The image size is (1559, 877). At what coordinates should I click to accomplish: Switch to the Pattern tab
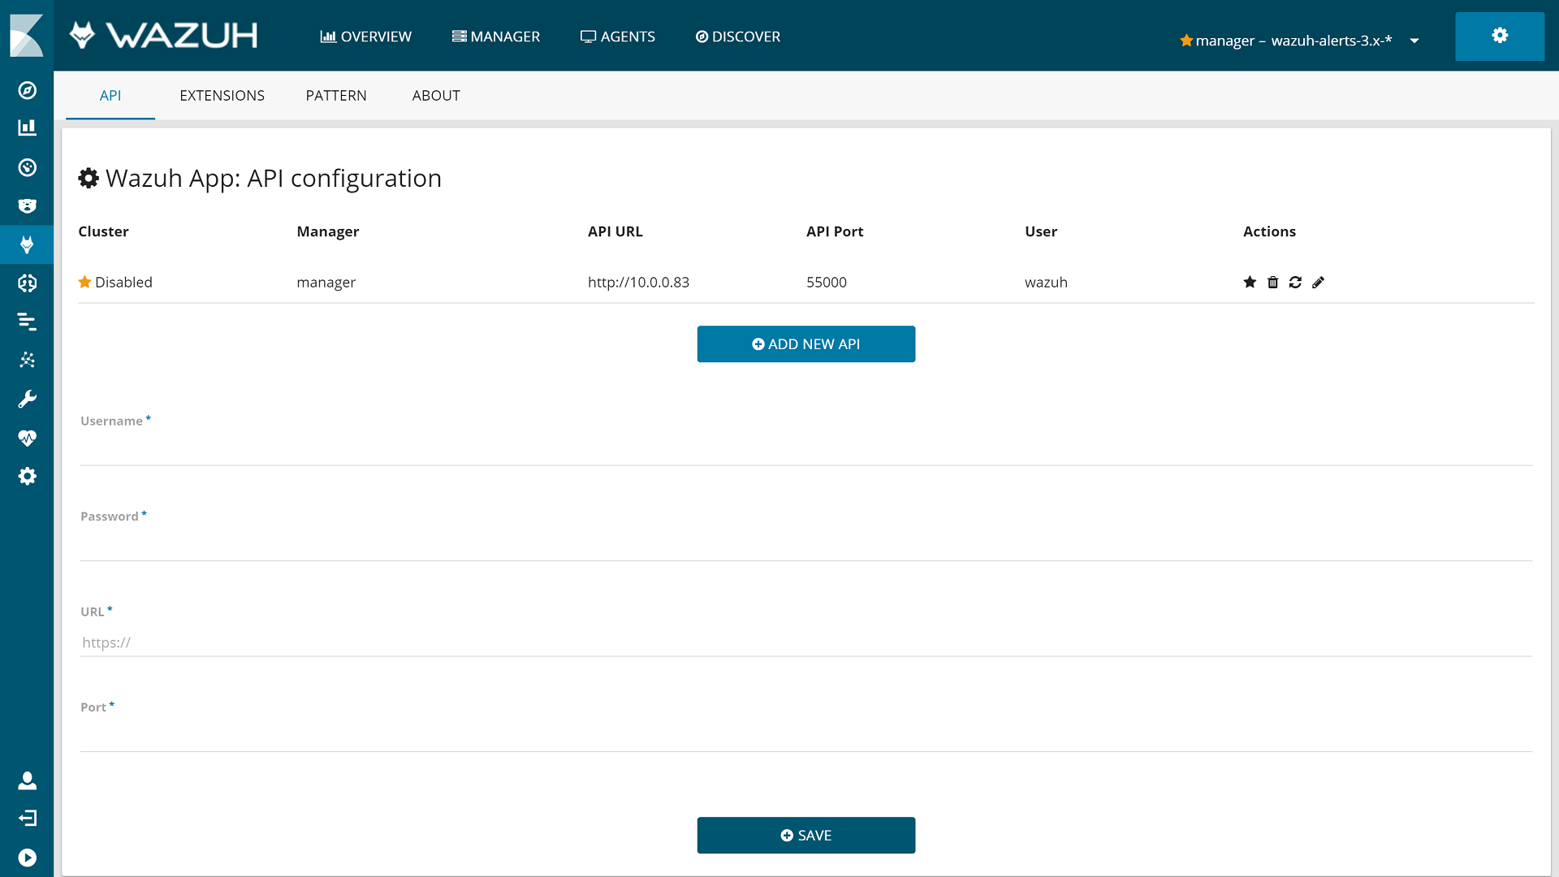[x=336, y=96]
